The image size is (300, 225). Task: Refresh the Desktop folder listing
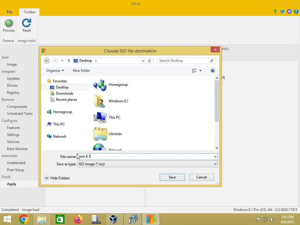(149, 61)
